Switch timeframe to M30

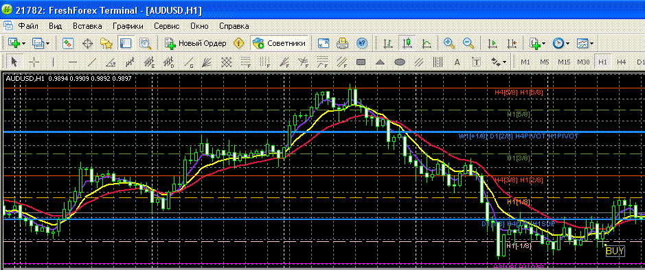pyautogui.click(x=583, y=62)
